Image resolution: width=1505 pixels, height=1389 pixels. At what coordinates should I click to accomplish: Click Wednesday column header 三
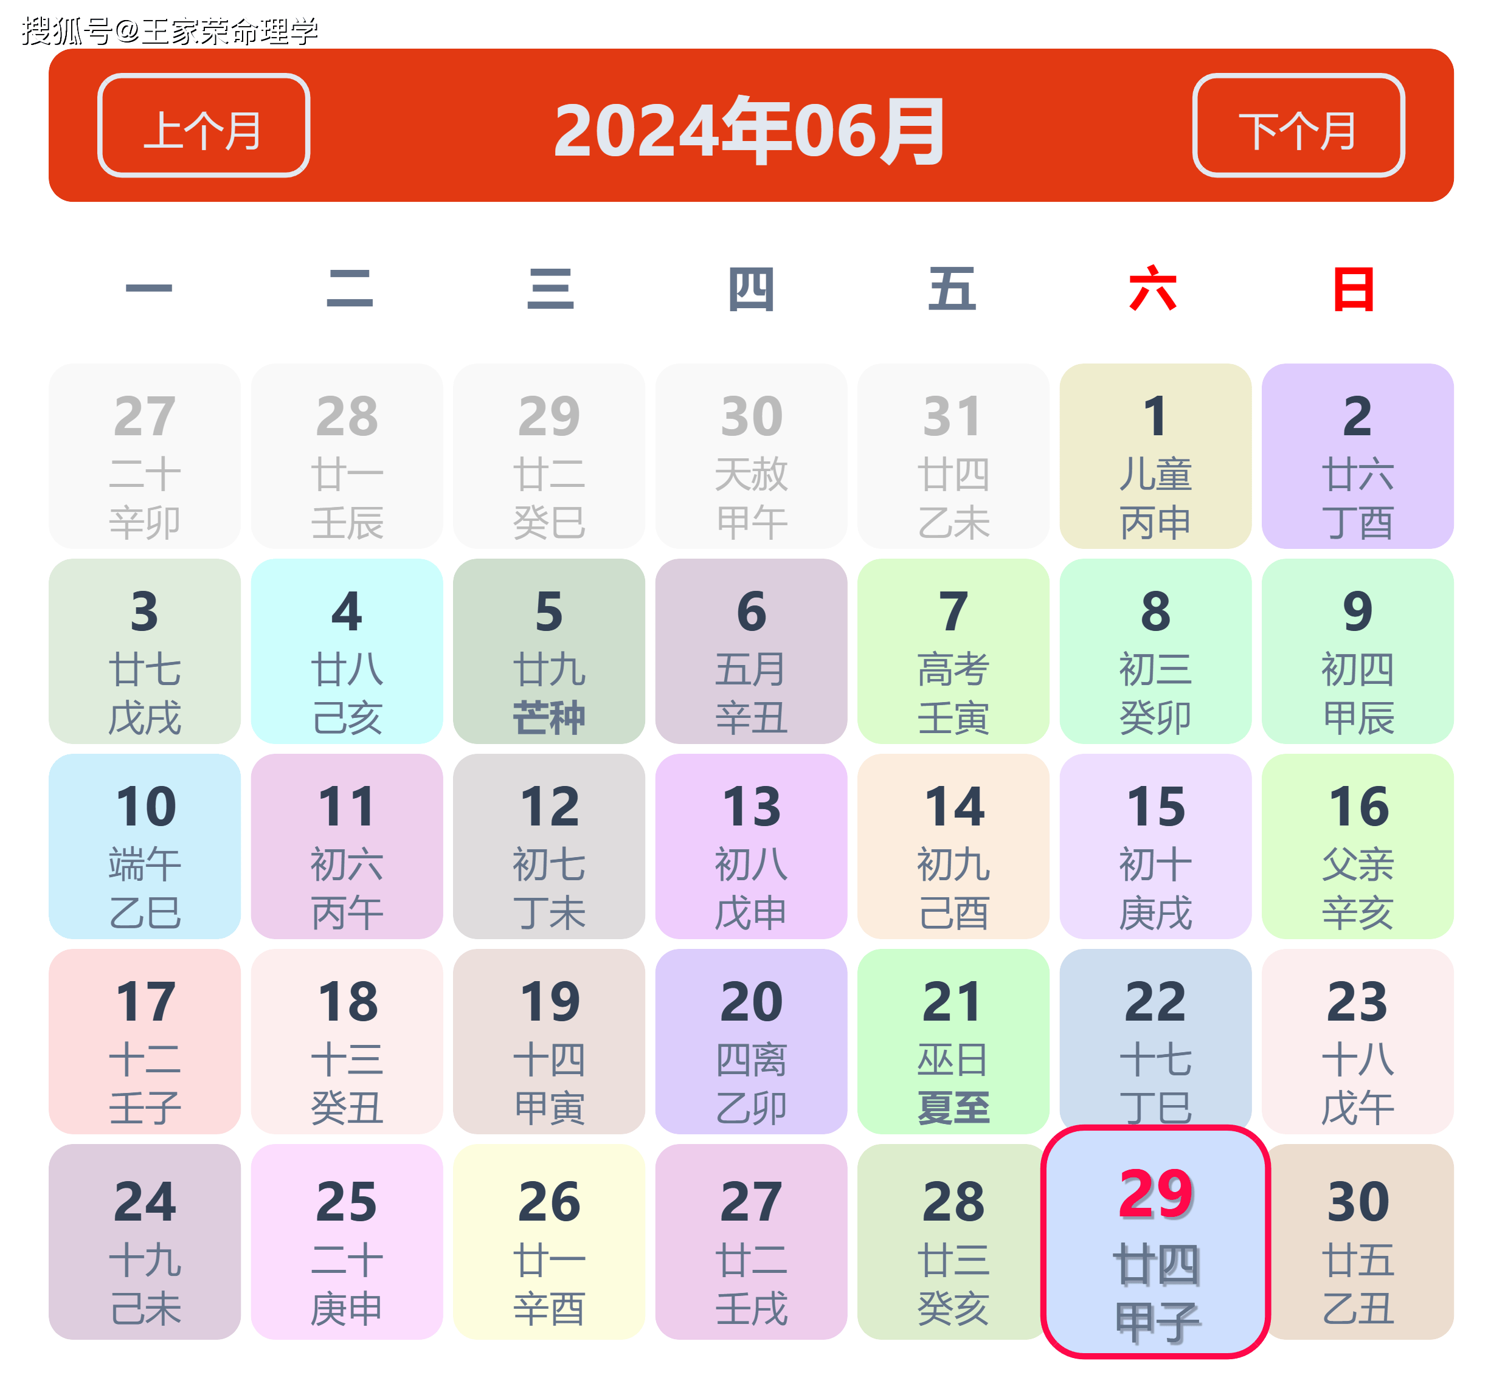click(550, 289)
